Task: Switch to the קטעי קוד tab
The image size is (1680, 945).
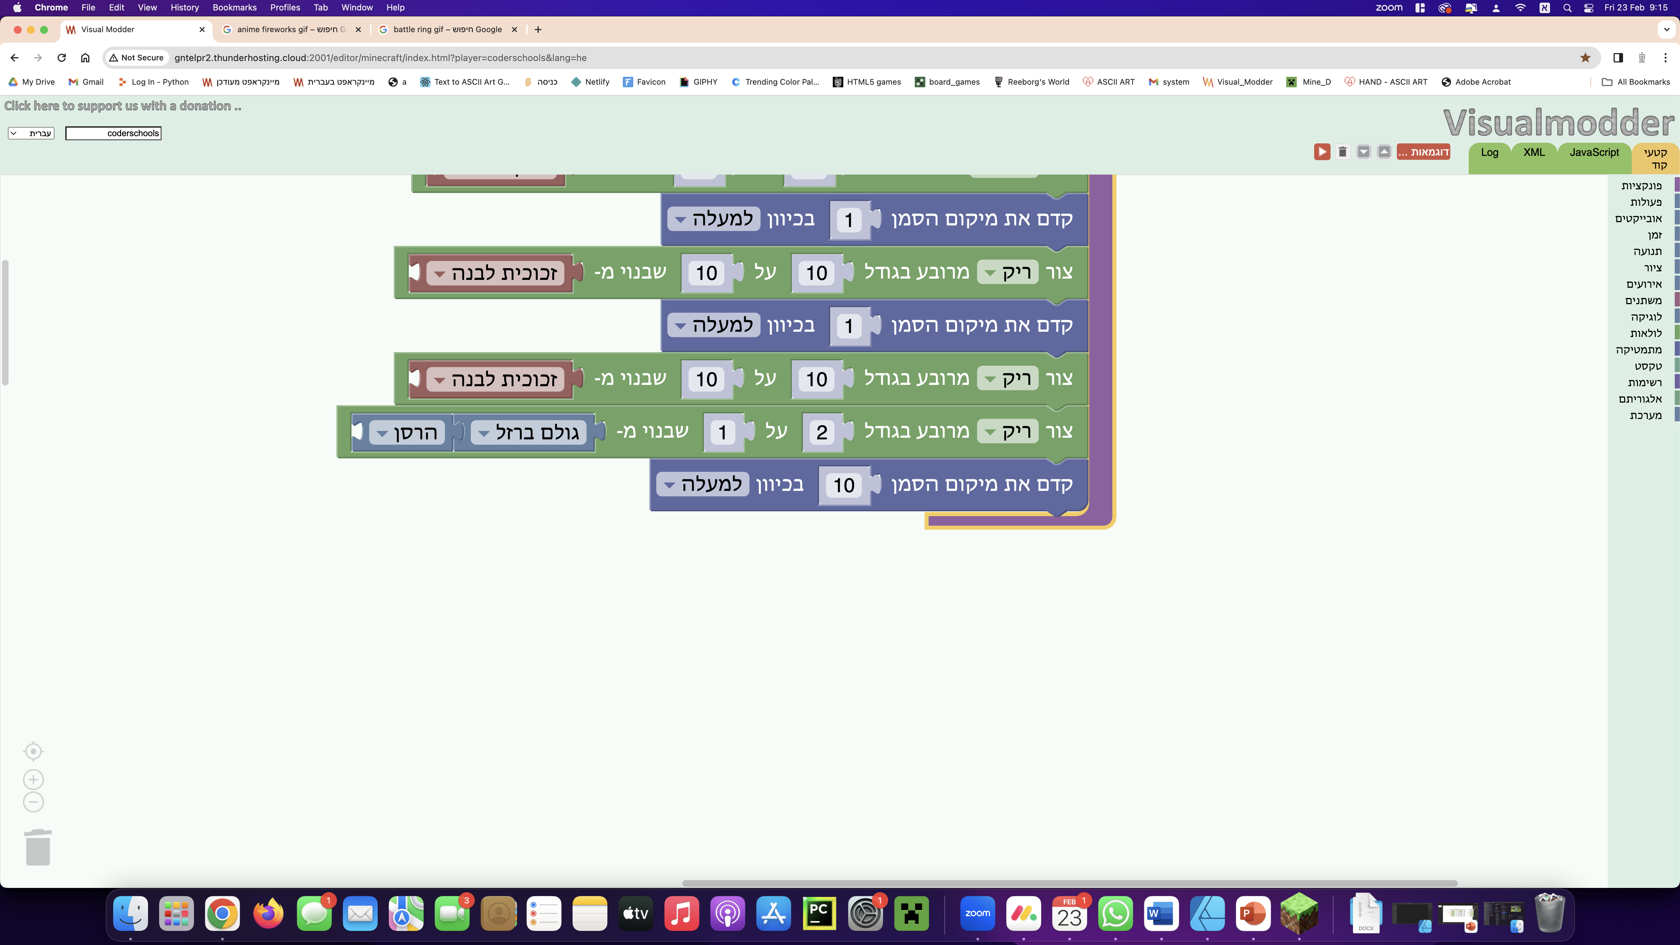Action: coord(1655,158)
